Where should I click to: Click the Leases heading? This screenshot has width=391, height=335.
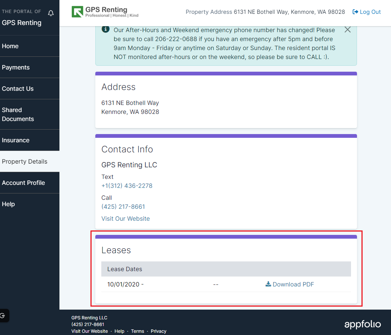pos(116,250)
